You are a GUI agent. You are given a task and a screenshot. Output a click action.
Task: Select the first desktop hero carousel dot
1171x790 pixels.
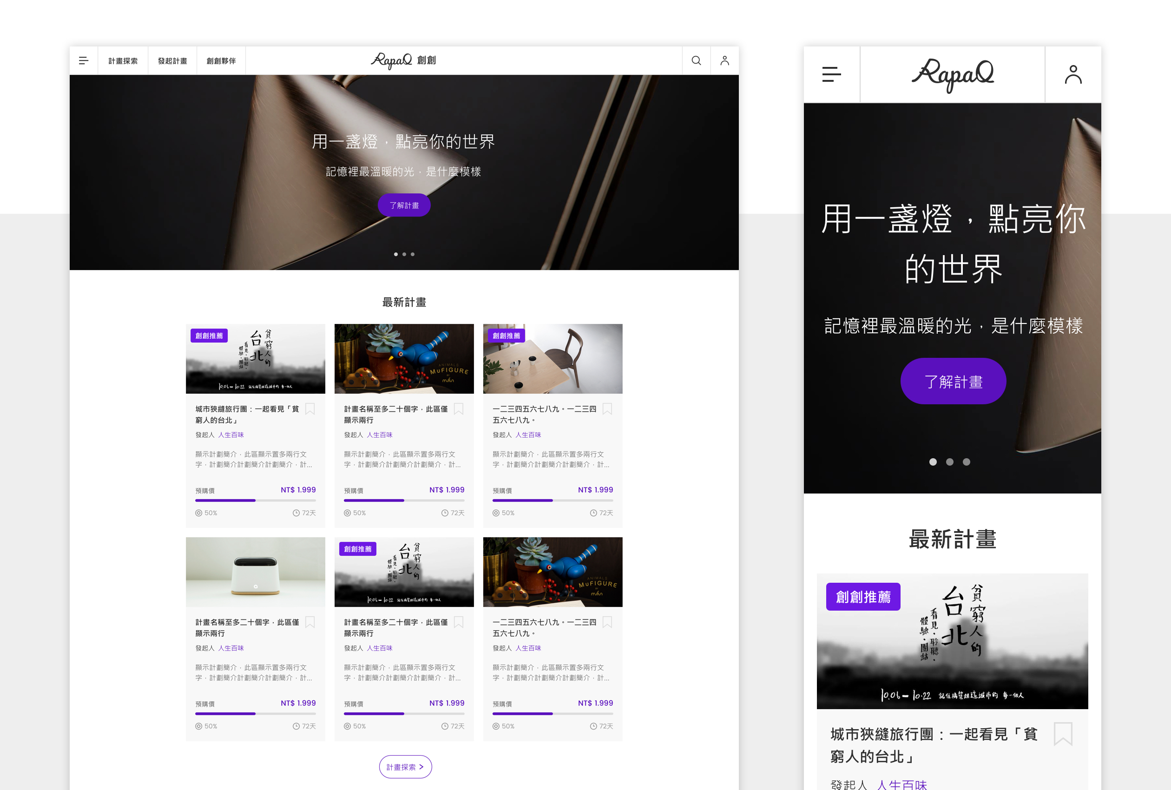pos(396,255)
